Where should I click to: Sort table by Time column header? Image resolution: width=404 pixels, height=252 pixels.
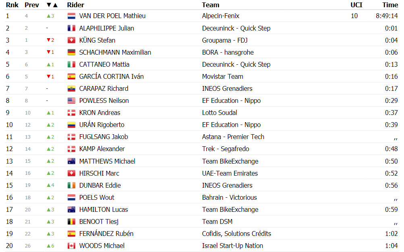tap(390, 5)
